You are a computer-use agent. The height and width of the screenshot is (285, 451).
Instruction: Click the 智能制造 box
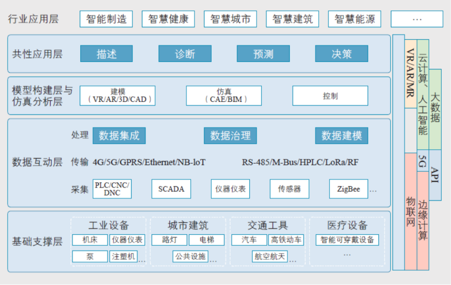106,19
